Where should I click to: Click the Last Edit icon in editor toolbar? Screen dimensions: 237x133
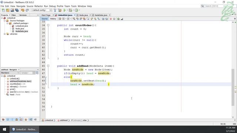pyautogui.click(x=60, y=19)
